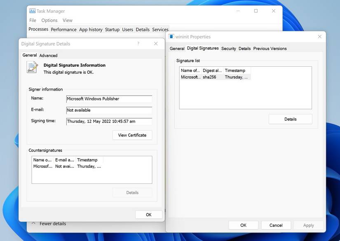Switch to the Security tab in wininit Properties

pos(229,48)
